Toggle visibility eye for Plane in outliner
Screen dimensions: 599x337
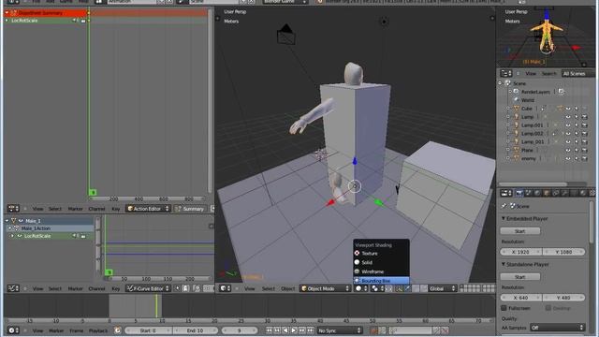(568, 150)
